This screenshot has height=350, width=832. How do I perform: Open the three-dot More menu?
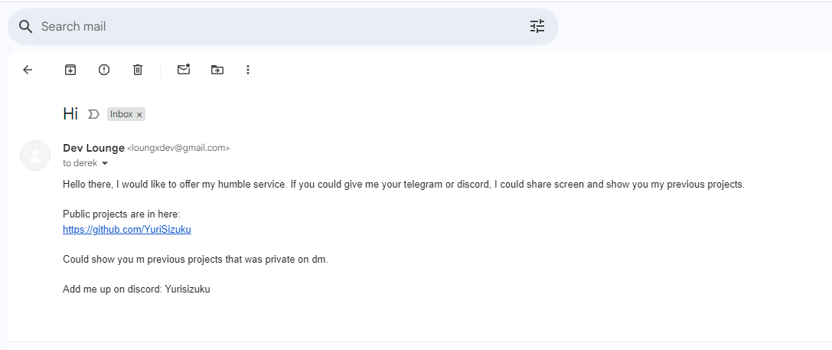[x=247, y=70]
